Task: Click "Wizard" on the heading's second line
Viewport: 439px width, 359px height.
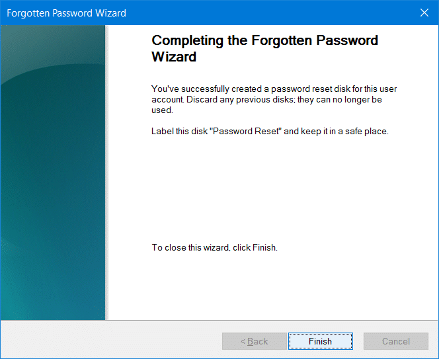Action: tap(174, 58)
